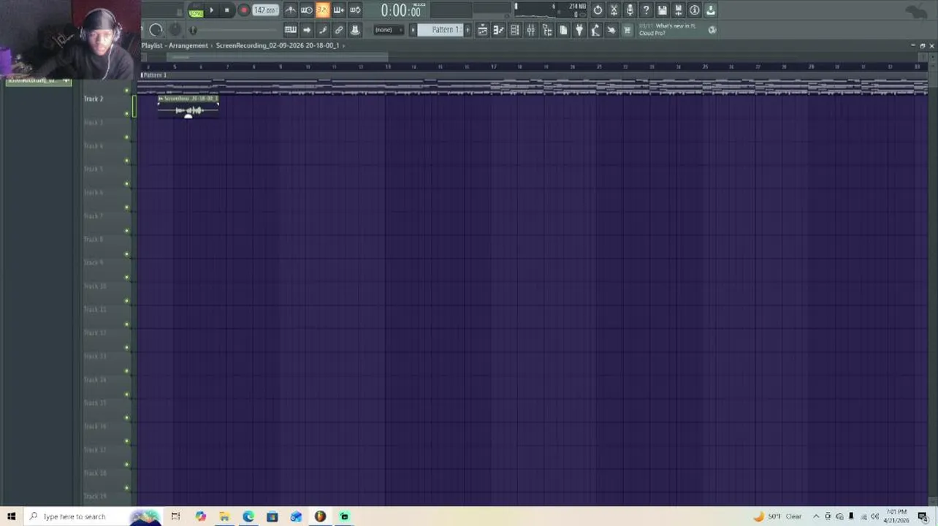Image resolution: width=938 pixels, height=526 pixels.
Task: Click previous pattern arrow left of Pattern 1
Action: [x=413, y=30]
